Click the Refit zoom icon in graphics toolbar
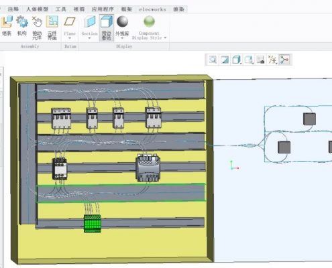The height and width of the screenshot is (268, 332). pos(213,60)
